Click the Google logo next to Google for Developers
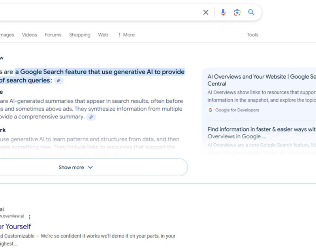The height and width of the screenshot is (249, 316). click(211, 110)
